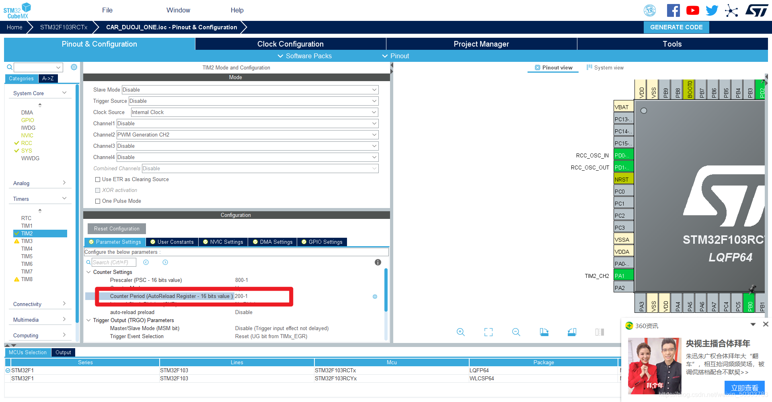Go to next parameter search result
Screen dimensions: 772x402
(x=165, y=262)
